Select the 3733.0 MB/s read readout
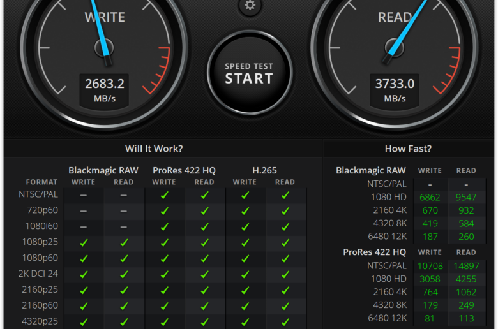498x329 pixels. coord(395,91)
